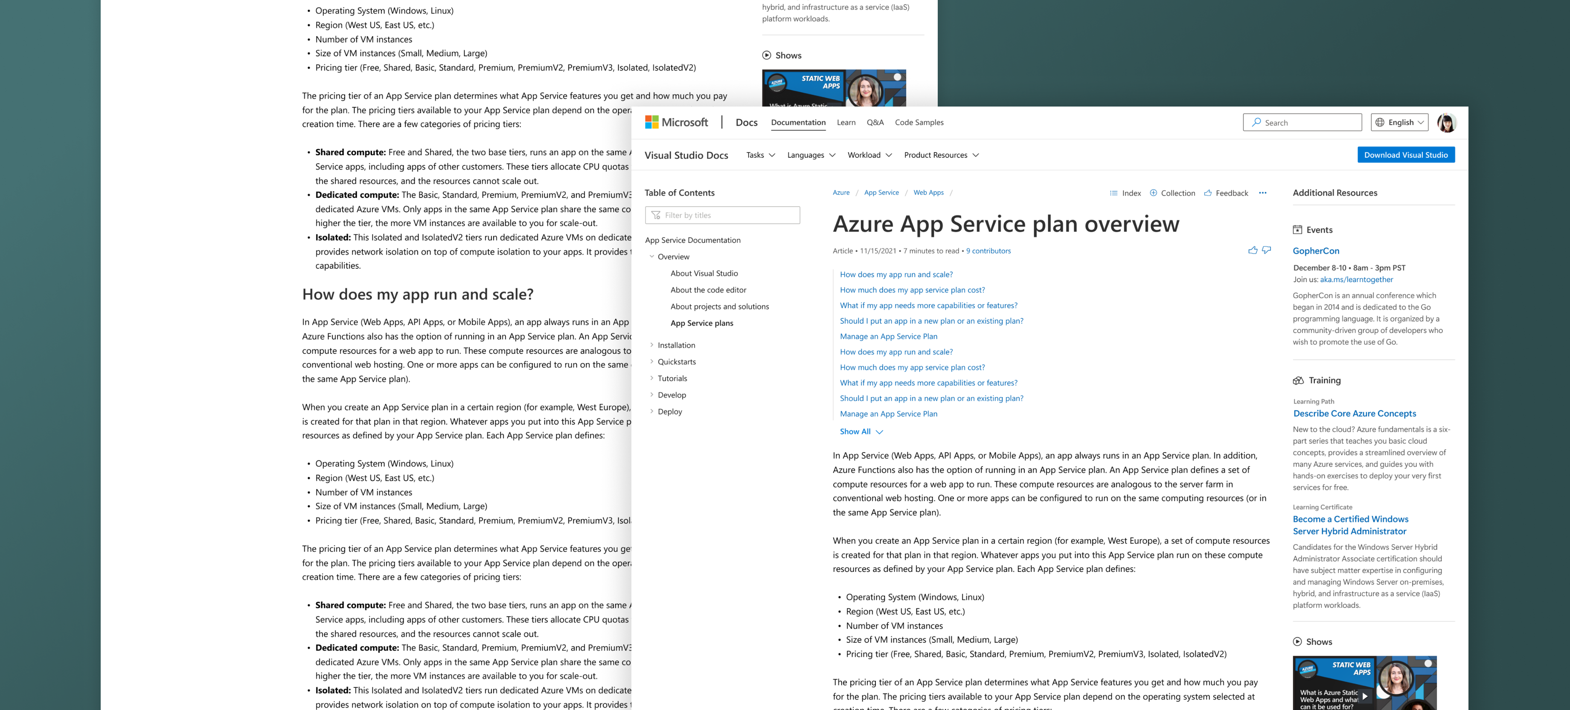The image size is (1570, 710).
Task: Click the globe icon in the language selector
Action: [x=1380, y=122]
